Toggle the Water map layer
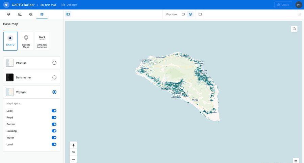Image resolution: width=304 pixels, height=163 pixels. point(54,138)
